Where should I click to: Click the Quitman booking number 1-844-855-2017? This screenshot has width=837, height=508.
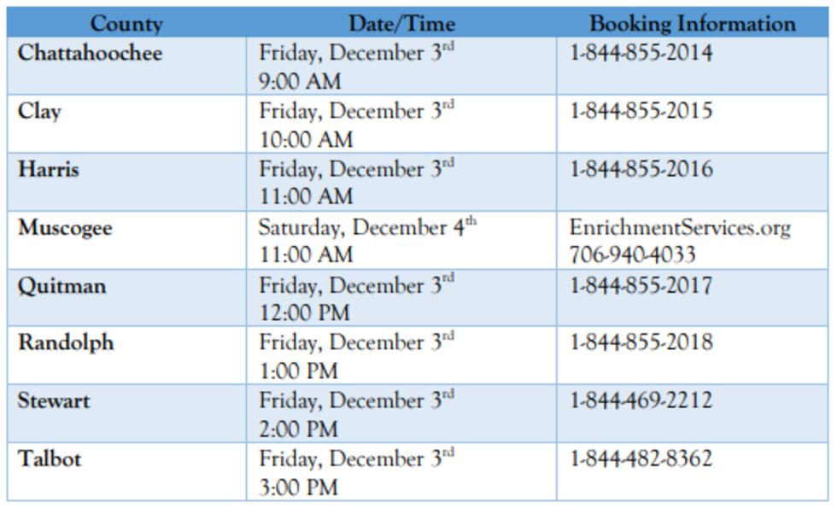pos(641,285)
